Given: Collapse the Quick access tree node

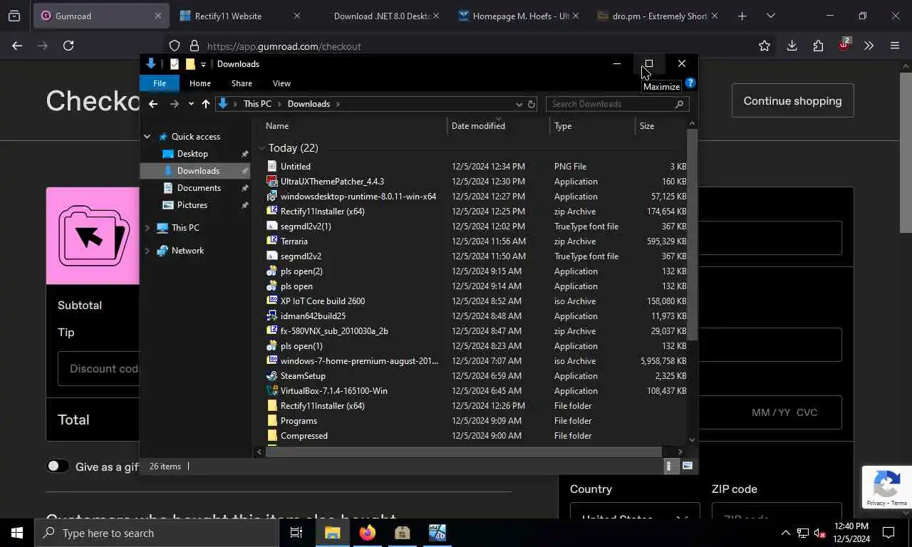Looking at the screenshot, I should click(147, 137).
